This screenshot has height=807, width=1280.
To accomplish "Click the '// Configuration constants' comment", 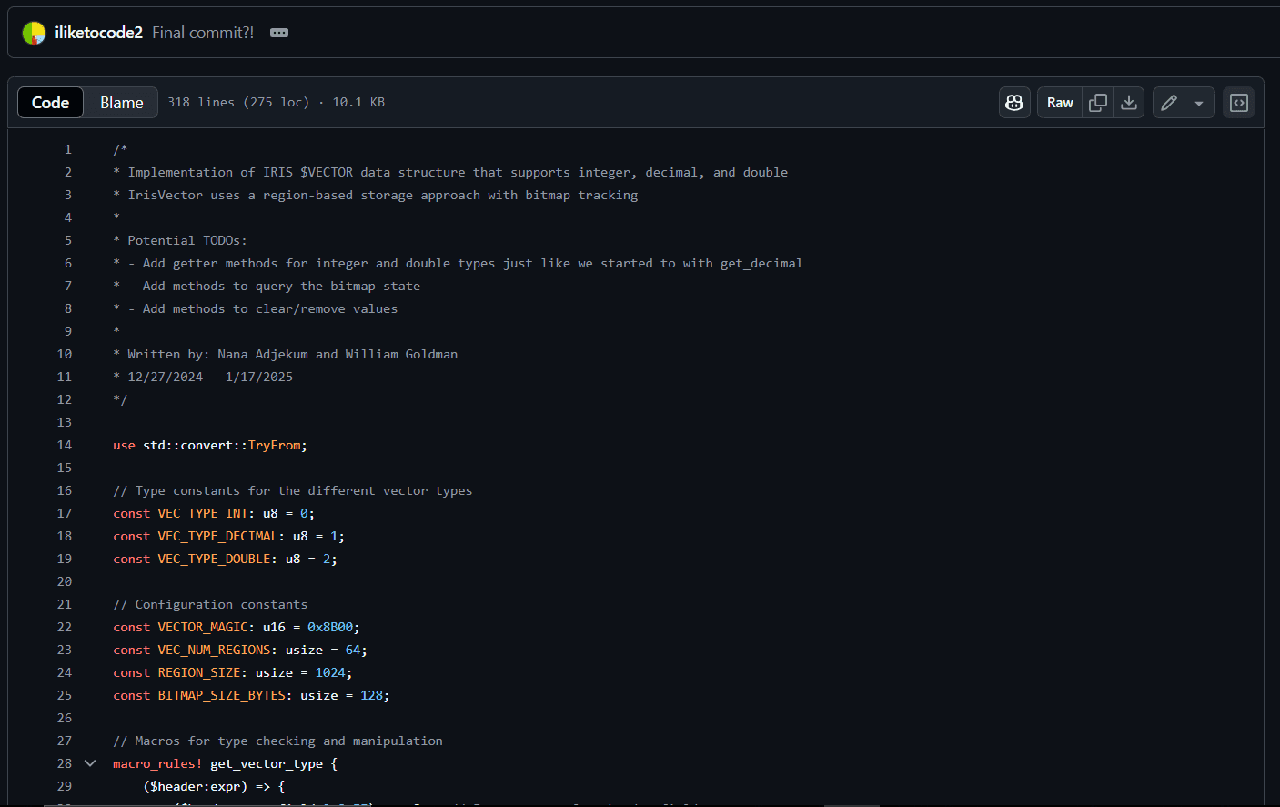I will (210, 604).
